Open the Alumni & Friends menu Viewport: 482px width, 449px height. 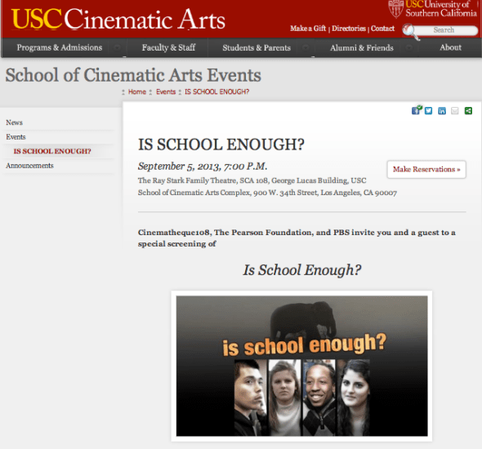pyautogui.click(x=361, y=47)
